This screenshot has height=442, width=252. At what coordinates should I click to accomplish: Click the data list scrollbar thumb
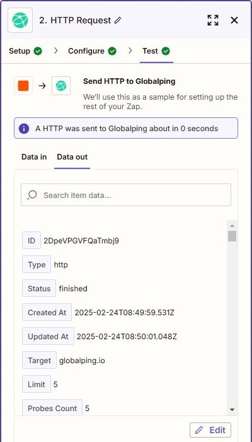[x=232, y=236]
